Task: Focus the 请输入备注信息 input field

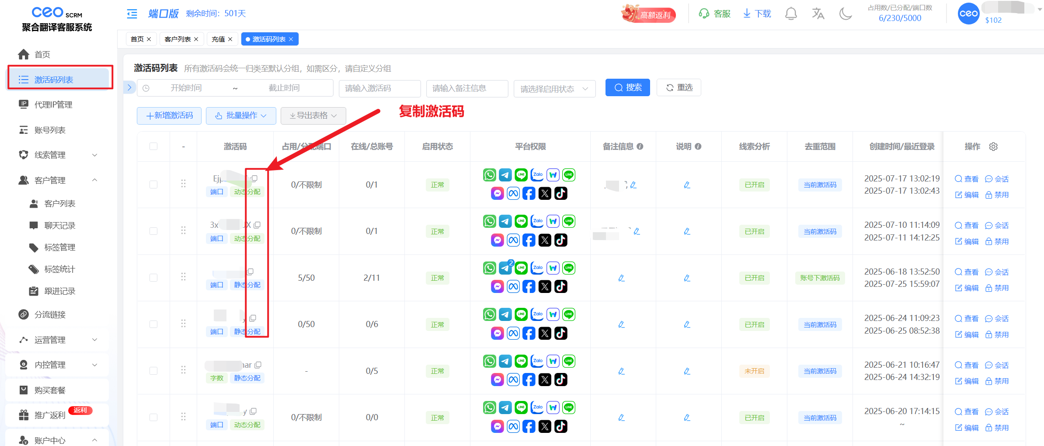Action: tap(467, 88)
